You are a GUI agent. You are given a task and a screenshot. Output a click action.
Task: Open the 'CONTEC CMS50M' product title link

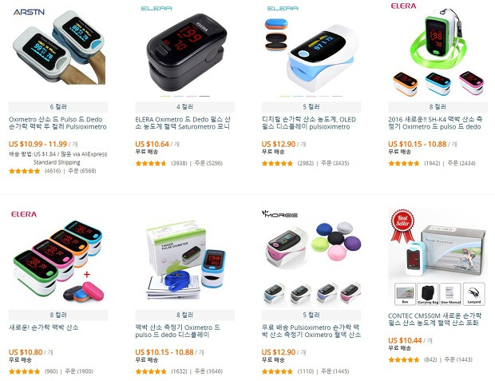pos(435,319)
